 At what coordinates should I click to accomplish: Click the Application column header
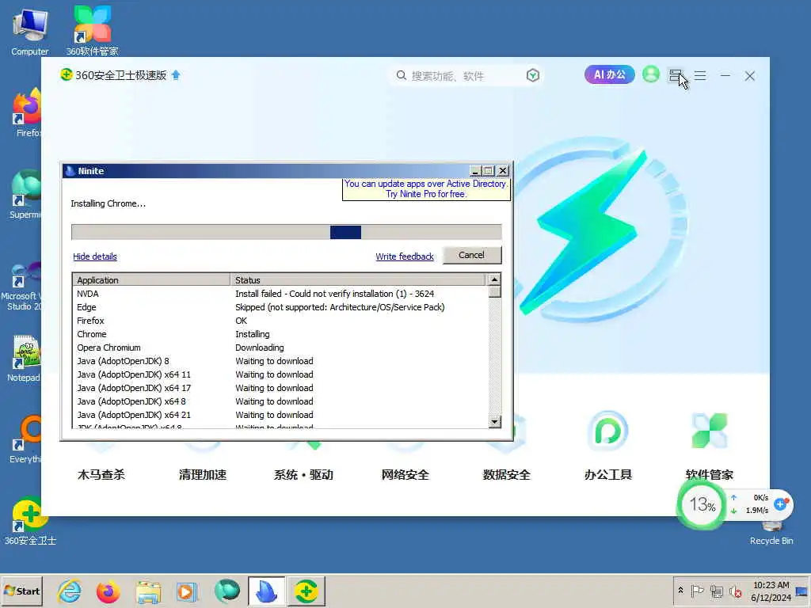(151, 279)
